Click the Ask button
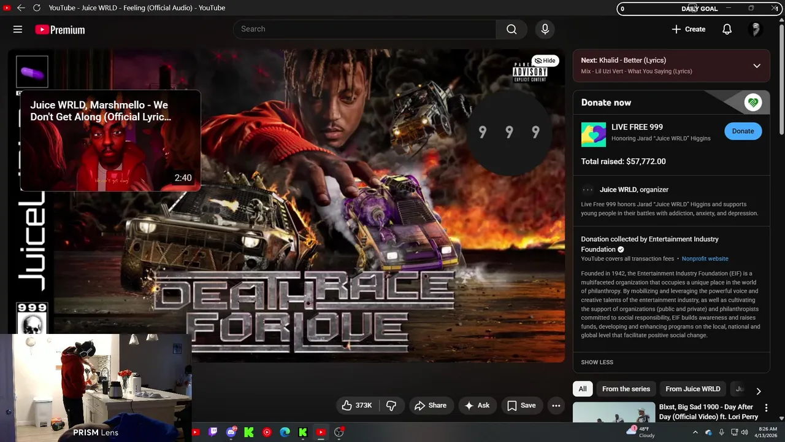Viewport: 785px width, 442px height. click(x=477, y=405)
